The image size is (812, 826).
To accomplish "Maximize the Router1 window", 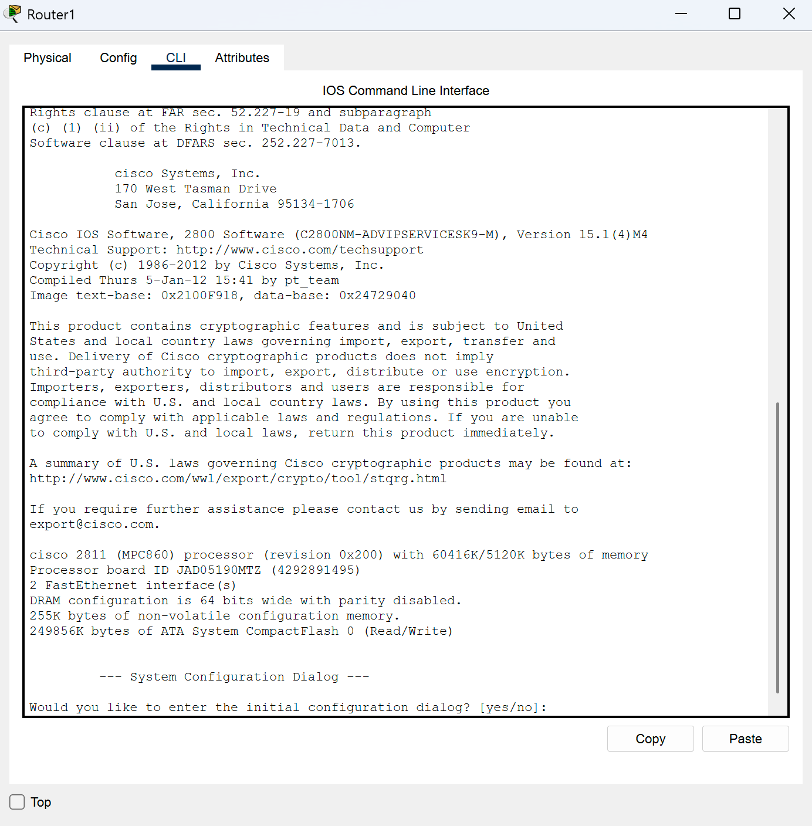I will pos(735,13).
